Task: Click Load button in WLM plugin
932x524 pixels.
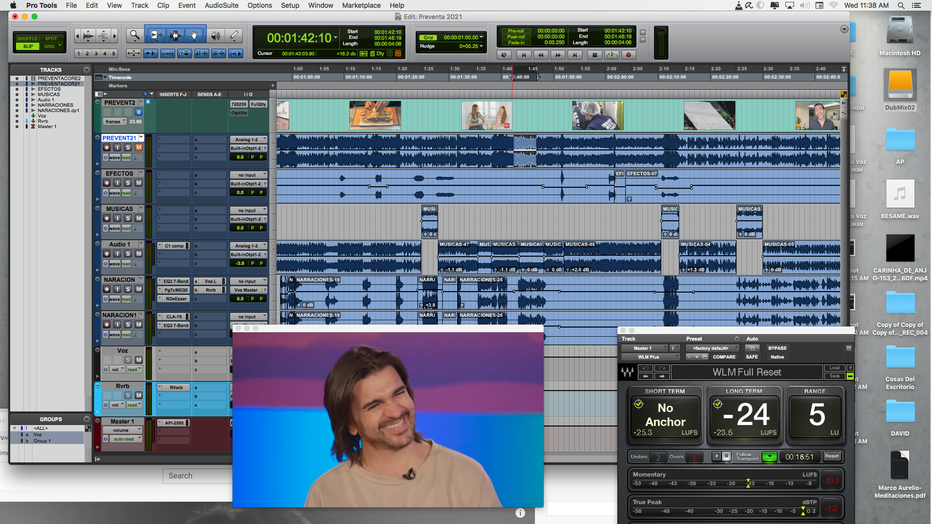Action: click(834, 368)
